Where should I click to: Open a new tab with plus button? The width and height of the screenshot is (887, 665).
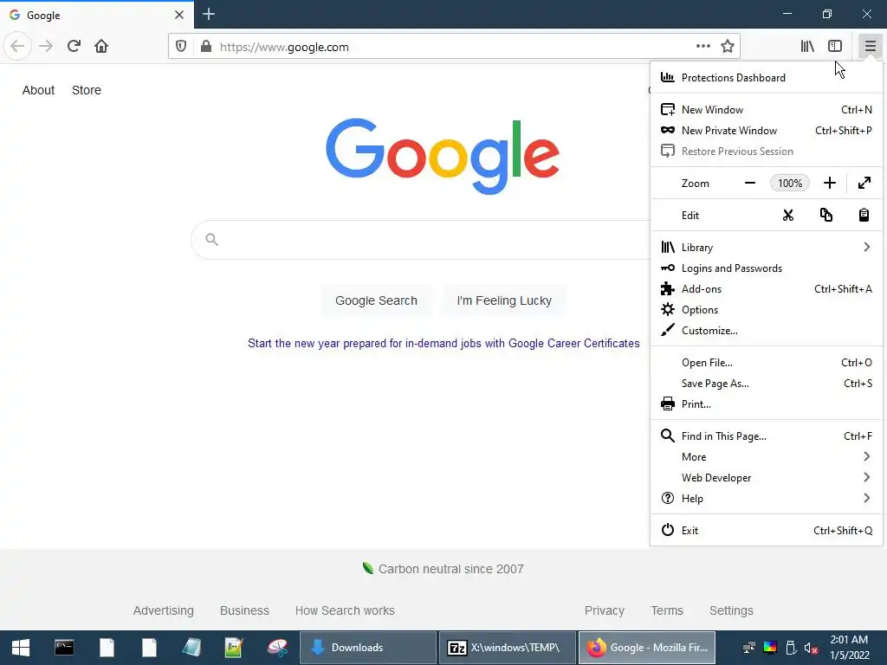(x=209, y=14)
